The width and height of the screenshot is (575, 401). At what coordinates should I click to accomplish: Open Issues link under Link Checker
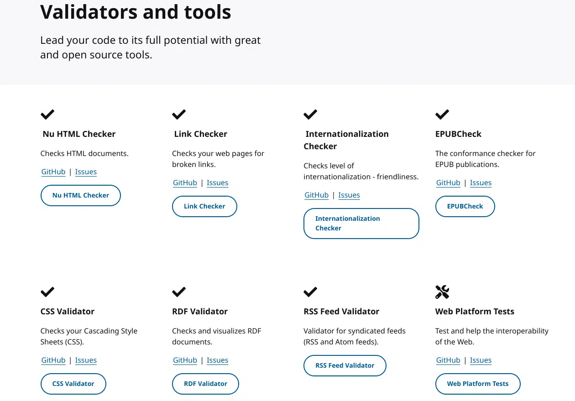coord(217,183)
